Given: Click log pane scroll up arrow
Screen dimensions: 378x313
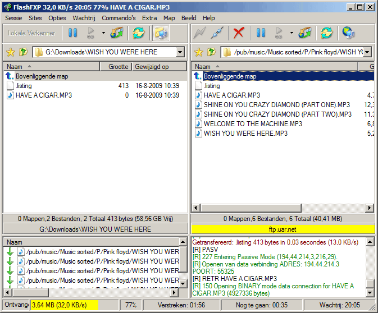Looking at the screenshot, I should click(x=370, y=242).
